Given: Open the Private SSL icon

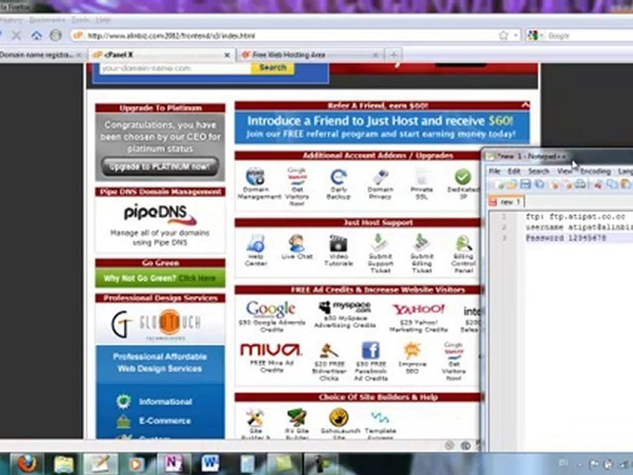Looking at the screenshot, I should (x=421, y=177).
